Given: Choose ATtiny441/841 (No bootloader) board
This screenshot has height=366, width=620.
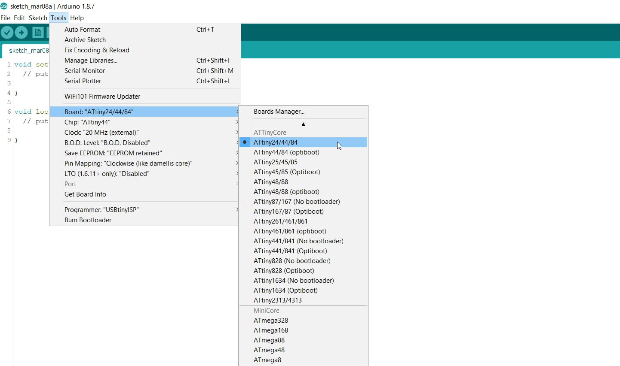Looking at the screenshot, I should (303, 241).
